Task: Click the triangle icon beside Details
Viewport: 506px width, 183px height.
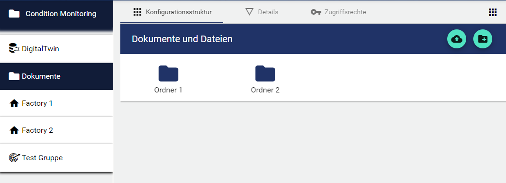Action: click(x=249, y=12)
